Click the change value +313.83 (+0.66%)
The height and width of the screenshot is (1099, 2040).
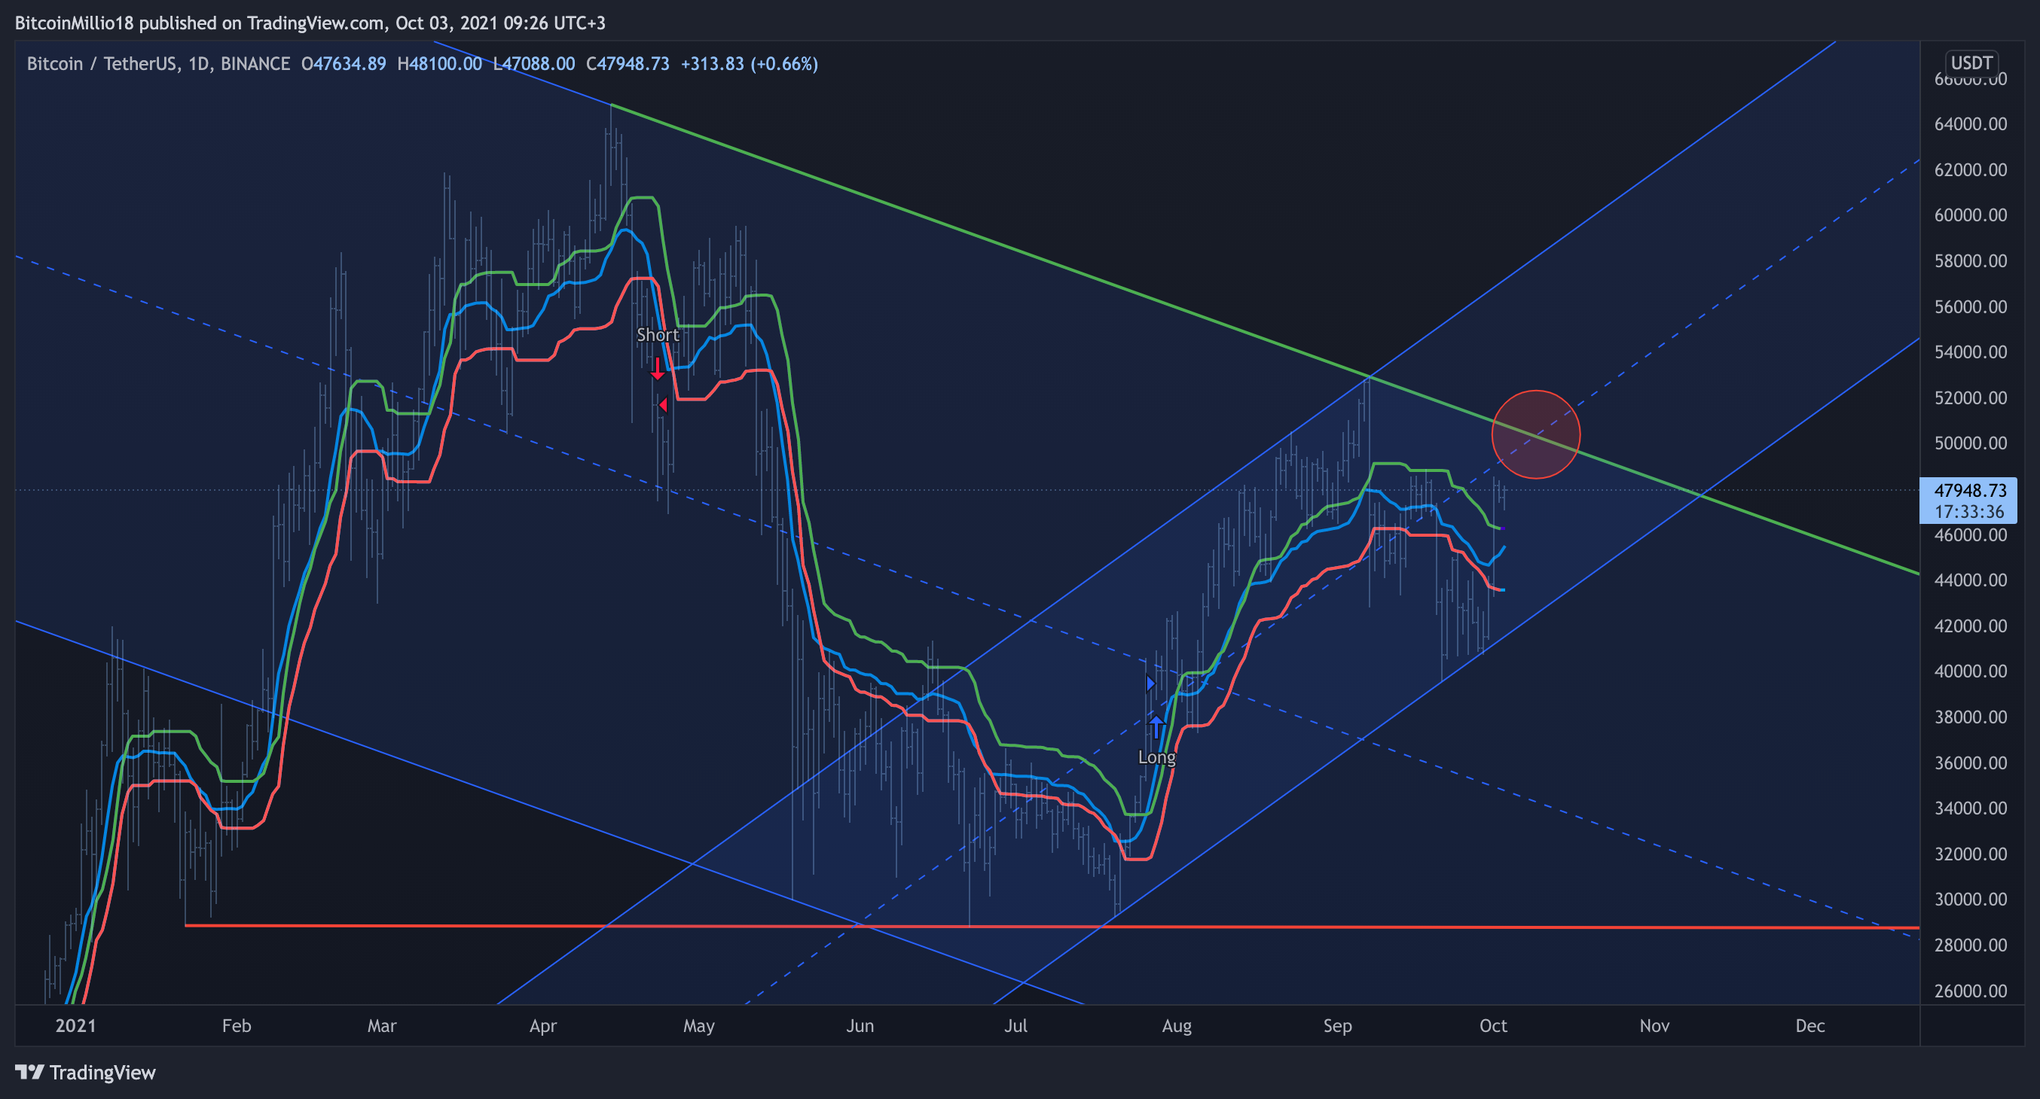749,63
